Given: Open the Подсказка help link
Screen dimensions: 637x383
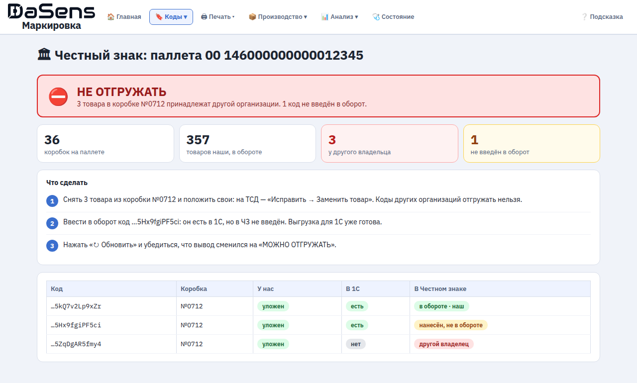Looking at the screenshot, I should (x=602, y=17).
